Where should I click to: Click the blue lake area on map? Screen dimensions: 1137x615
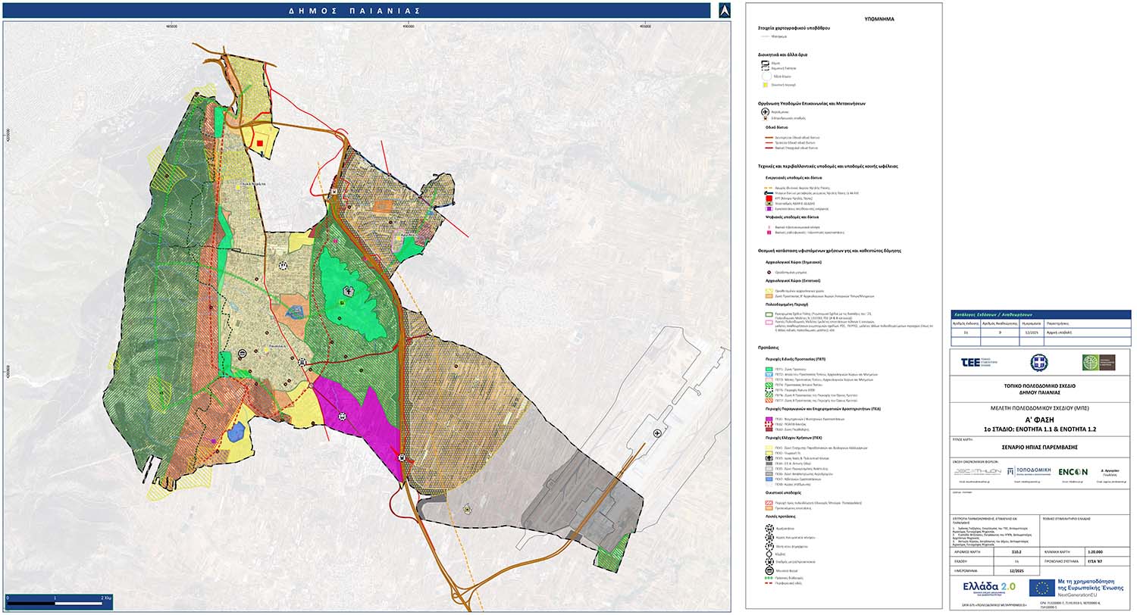(x=236, y=432)
